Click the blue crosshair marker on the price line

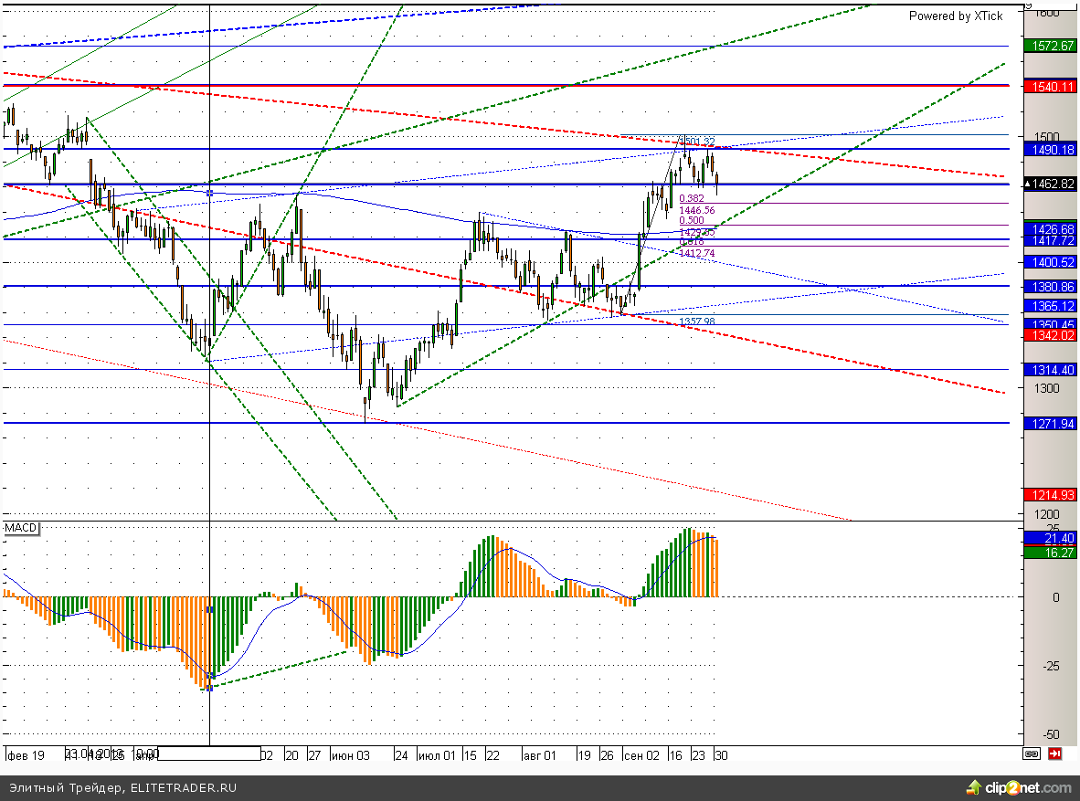click(210, 193)
